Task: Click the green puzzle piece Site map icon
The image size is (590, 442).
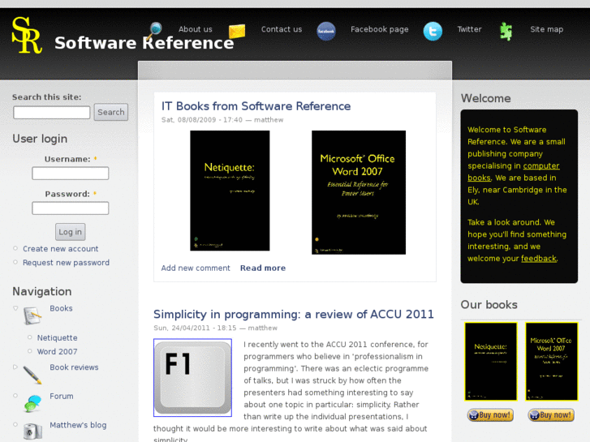Action: coord(506,31)
